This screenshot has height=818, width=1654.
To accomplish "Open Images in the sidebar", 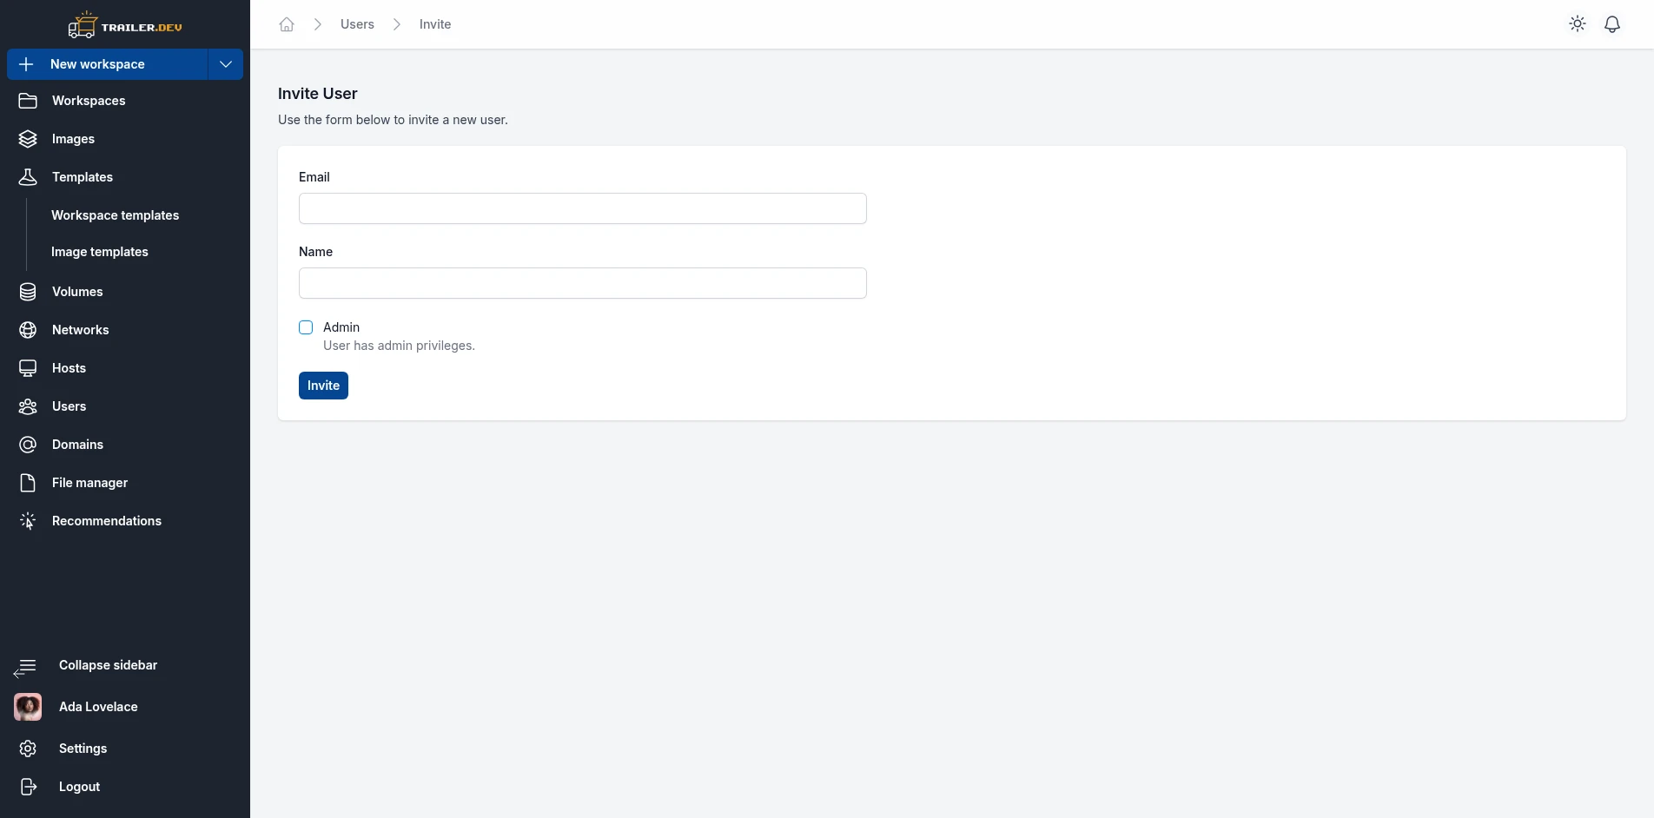I will pyautogui.click(x=73, y=139).
